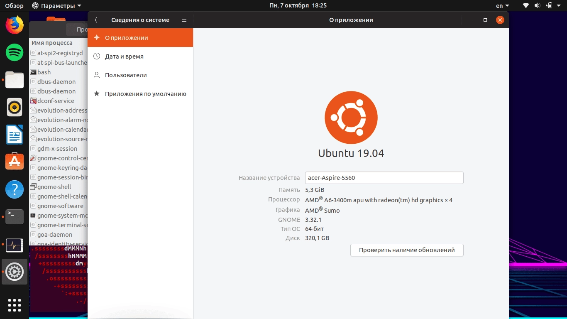Select evolution-address process row
Image resolution: width=567 pixels, height=319 pixels.
59,110
